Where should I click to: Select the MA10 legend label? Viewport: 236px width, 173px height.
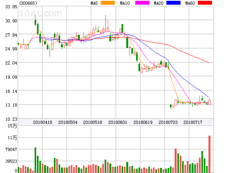pos(125,3)
